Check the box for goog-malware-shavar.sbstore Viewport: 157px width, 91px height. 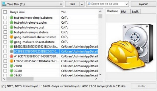click(5, 42)
